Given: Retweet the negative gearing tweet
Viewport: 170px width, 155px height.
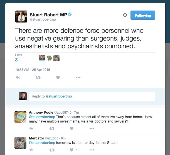Looking at the screenshot, I should pos(38,77).
